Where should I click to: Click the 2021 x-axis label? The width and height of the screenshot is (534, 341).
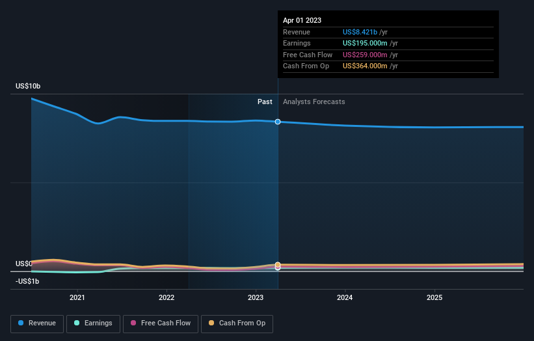point(77,297)
